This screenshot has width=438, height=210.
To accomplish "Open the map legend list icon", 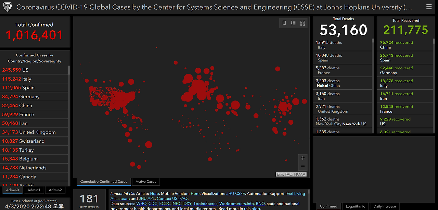I will coord(293,23).
